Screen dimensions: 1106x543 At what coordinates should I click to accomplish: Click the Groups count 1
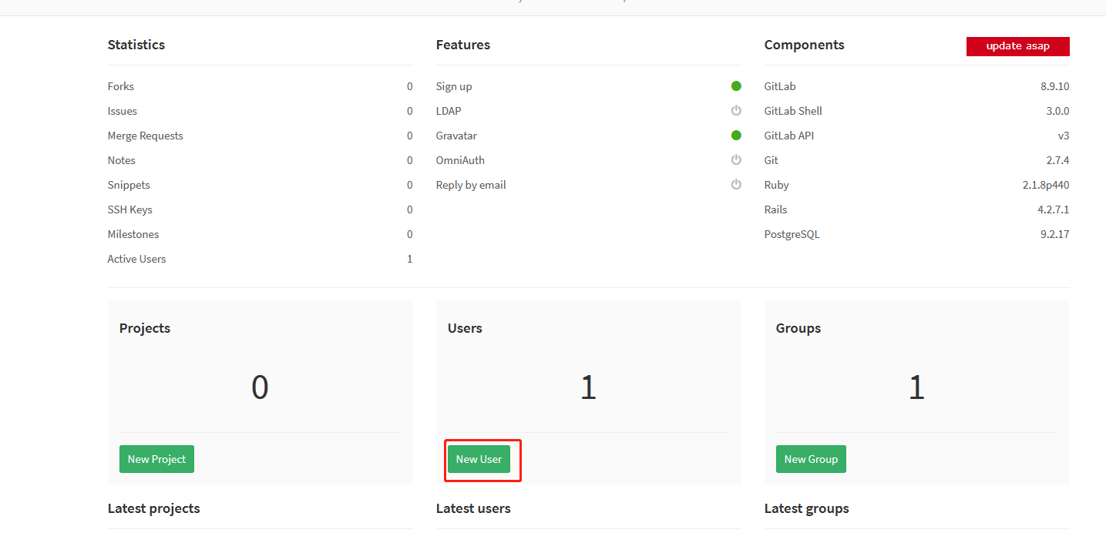coord(916,387)
